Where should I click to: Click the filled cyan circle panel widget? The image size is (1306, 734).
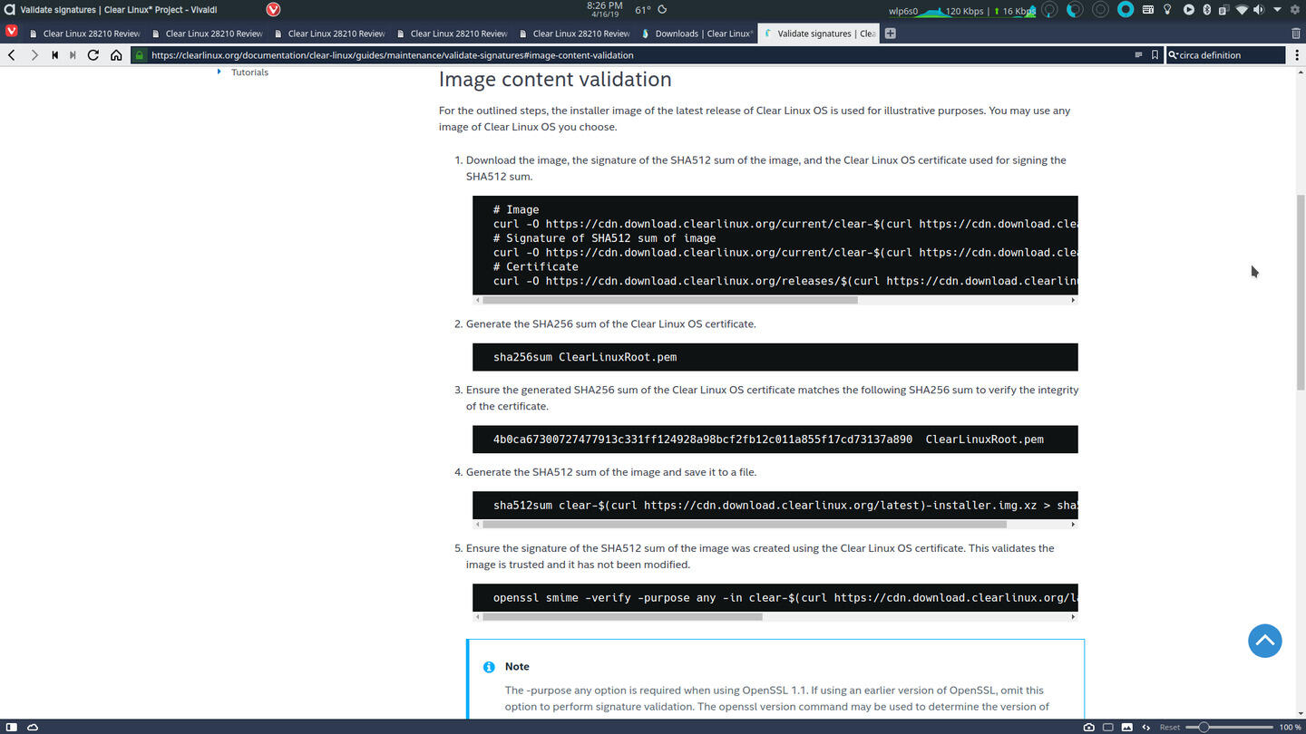(x=1126, y=9)
